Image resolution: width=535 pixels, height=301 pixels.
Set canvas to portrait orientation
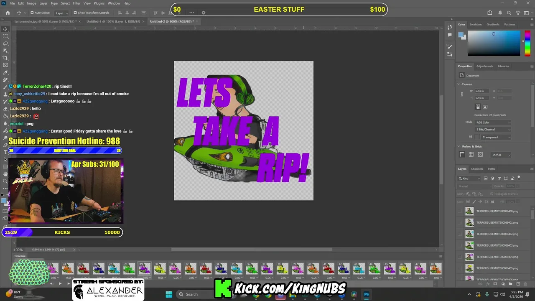(478, 107)
